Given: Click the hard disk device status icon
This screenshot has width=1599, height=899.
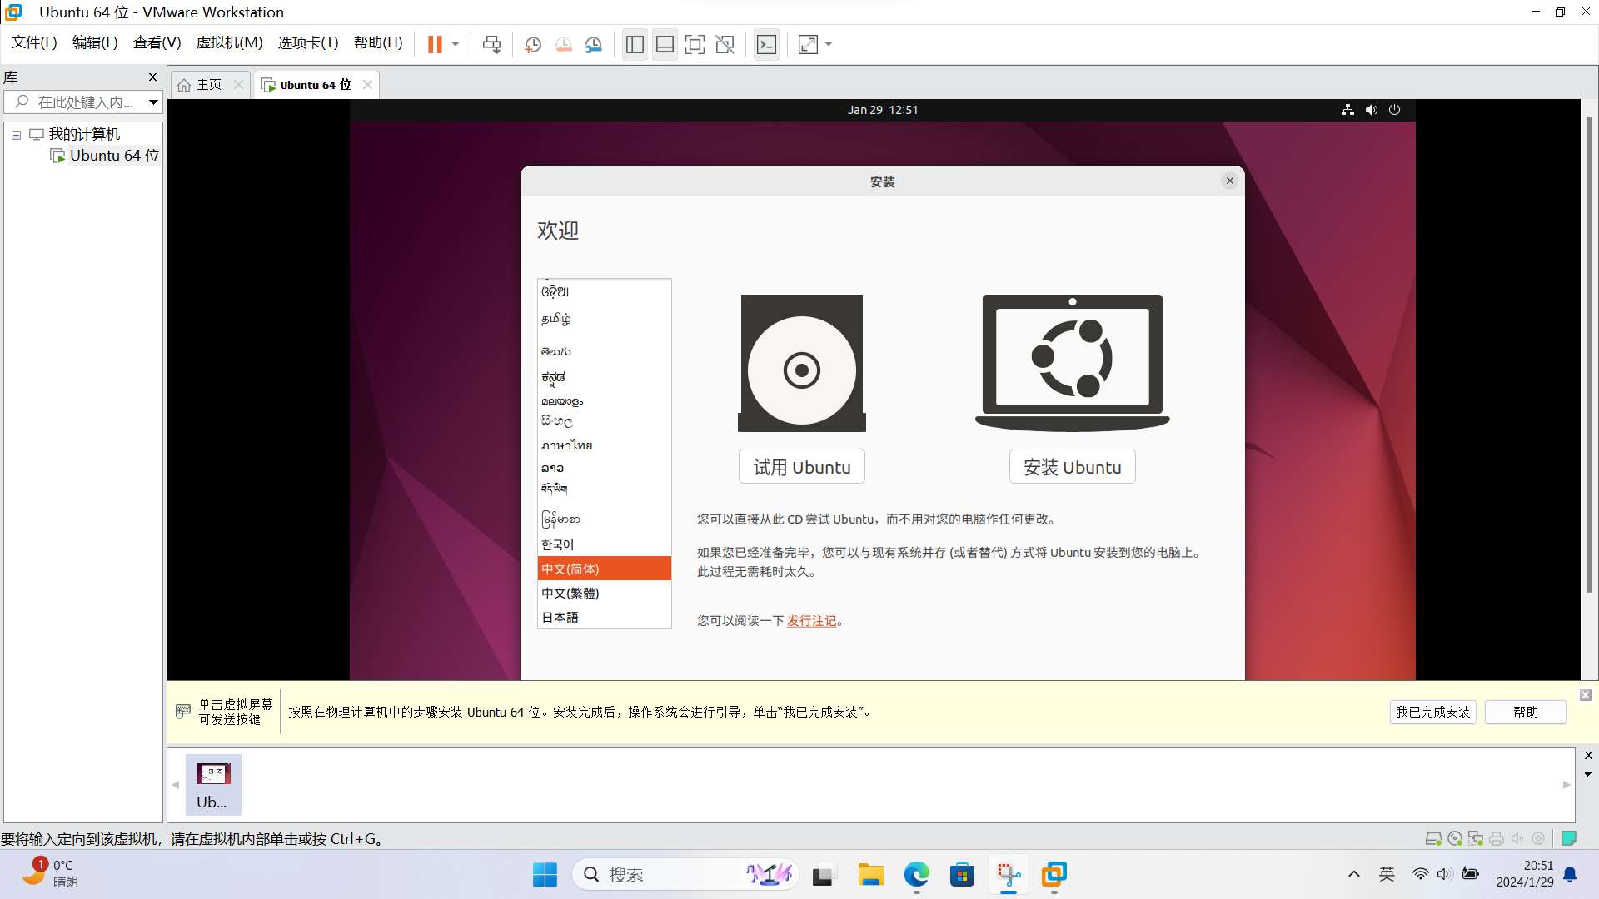Looking at the screenshot, I should tap(1434, 838).
